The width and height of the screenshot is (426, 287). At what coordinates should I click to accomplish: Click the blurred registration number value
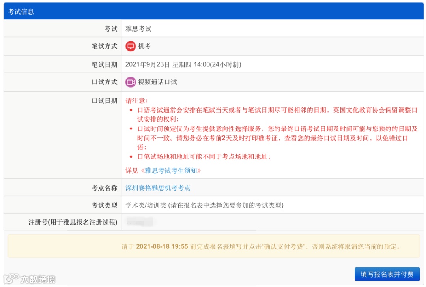click(x=140, y=222)
